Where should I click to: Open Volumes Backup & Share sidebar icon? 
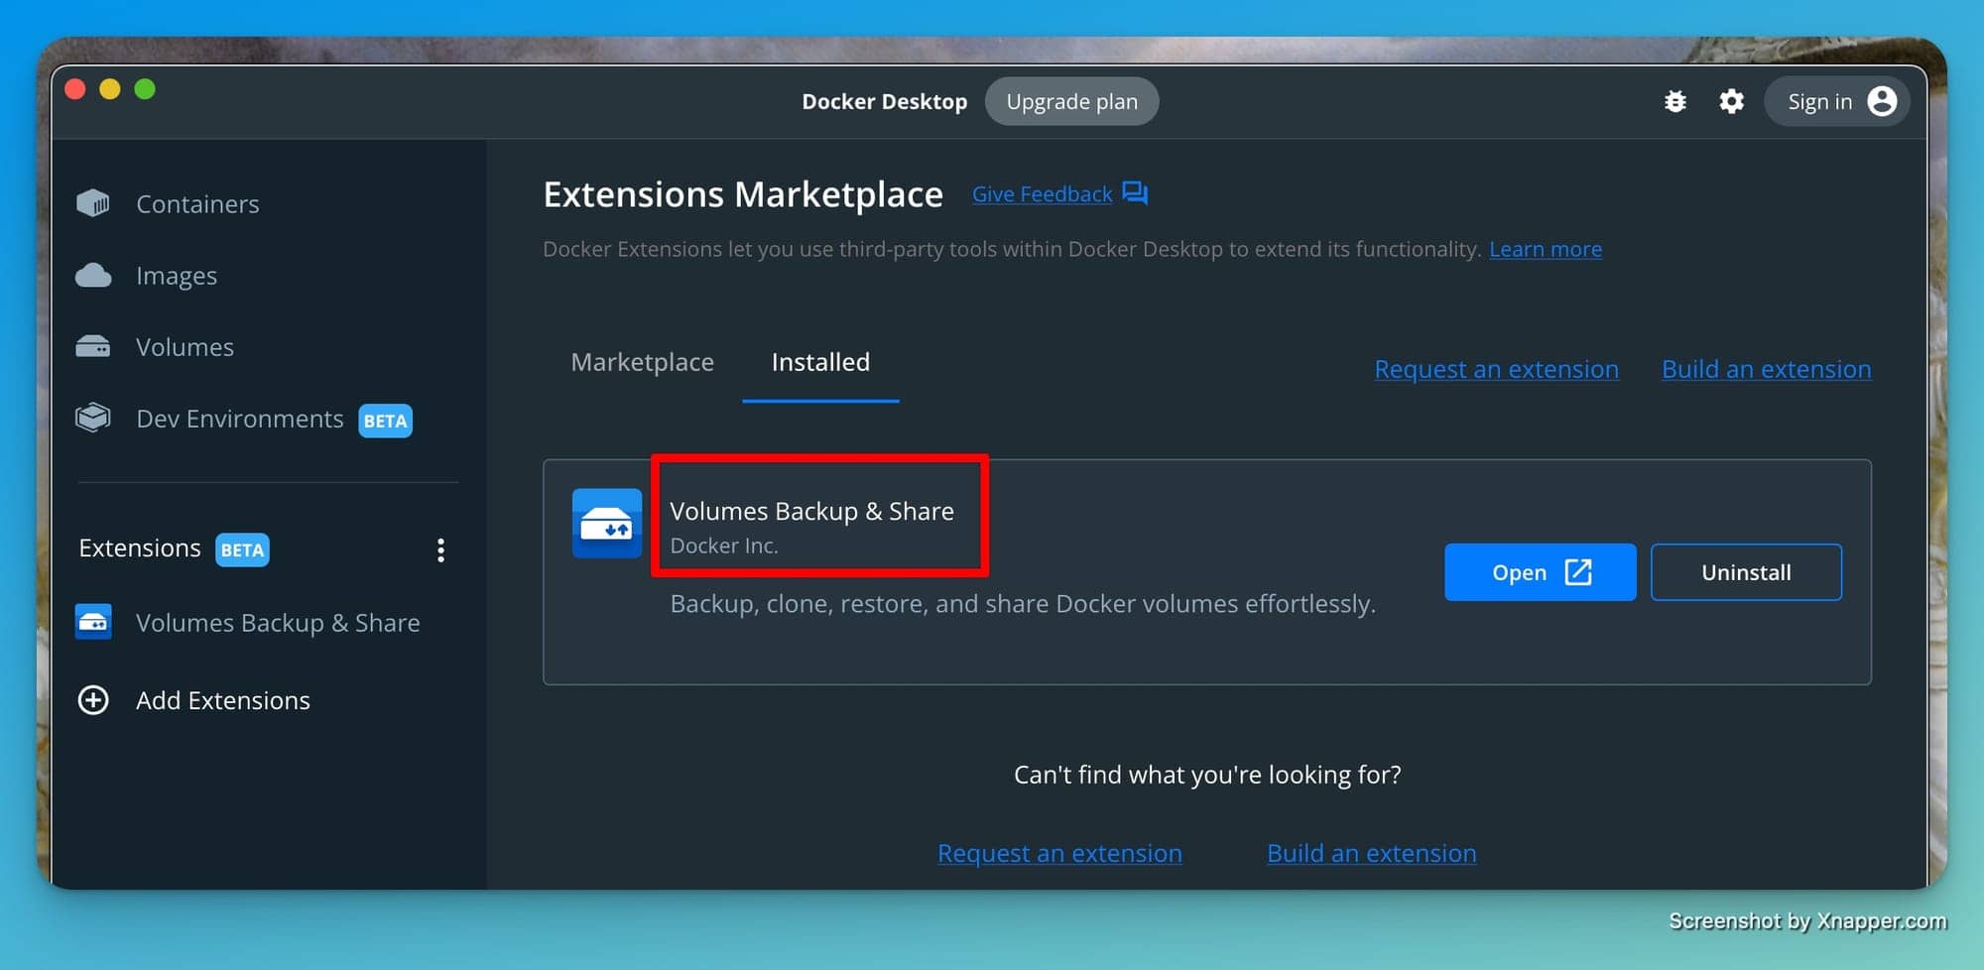pyautogui.click(x=93, y=622)
